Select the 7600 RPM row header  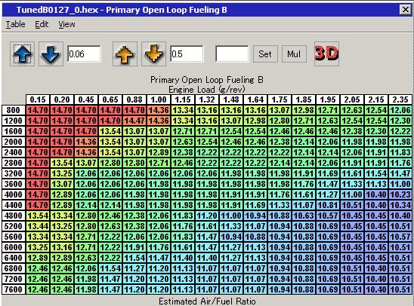tap(14, 289)
